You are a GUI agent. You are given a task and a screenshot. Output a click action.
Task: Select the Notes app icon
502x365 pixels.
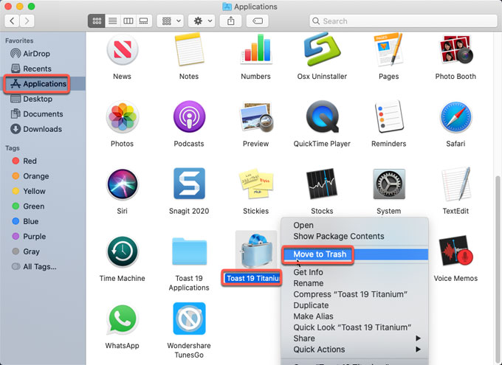click(189, 49)
